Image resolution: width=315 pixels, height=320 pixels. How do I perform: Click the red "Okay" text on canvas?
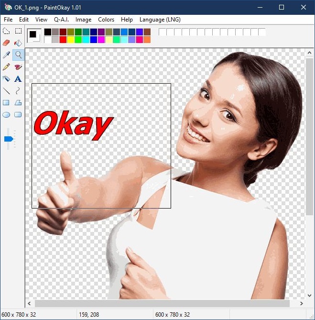[x=74, y=125]
